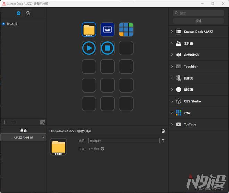The image size is (229, 193).
Task: Click the colorful vMix grid key
Action: 126,29
